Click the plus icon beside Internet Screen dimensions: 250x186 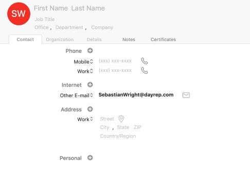[90, 85]
